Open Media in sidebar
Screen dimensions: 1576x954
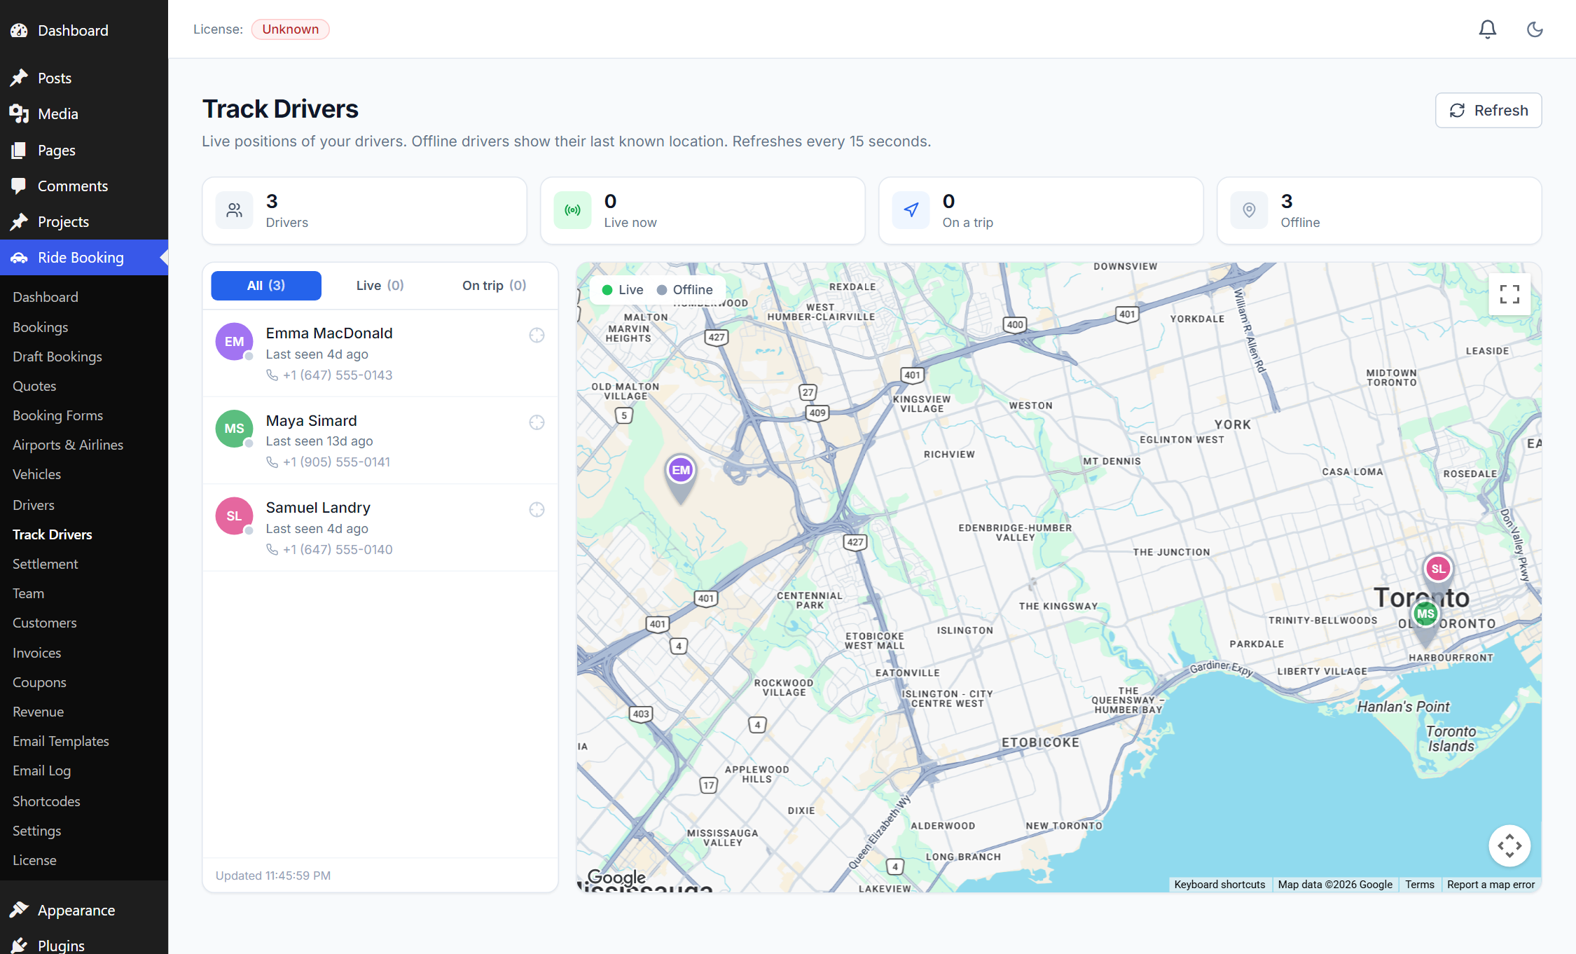pyautogui.click(x=84, y=113)
